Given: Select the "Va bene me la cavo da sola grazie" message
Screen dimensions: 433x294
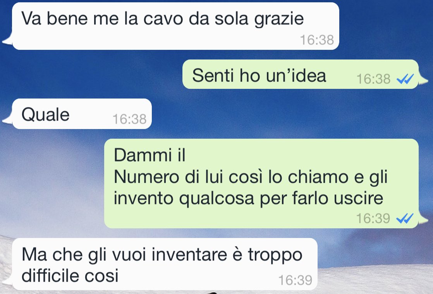Looking at the screenshot, I should pos(175,26).
